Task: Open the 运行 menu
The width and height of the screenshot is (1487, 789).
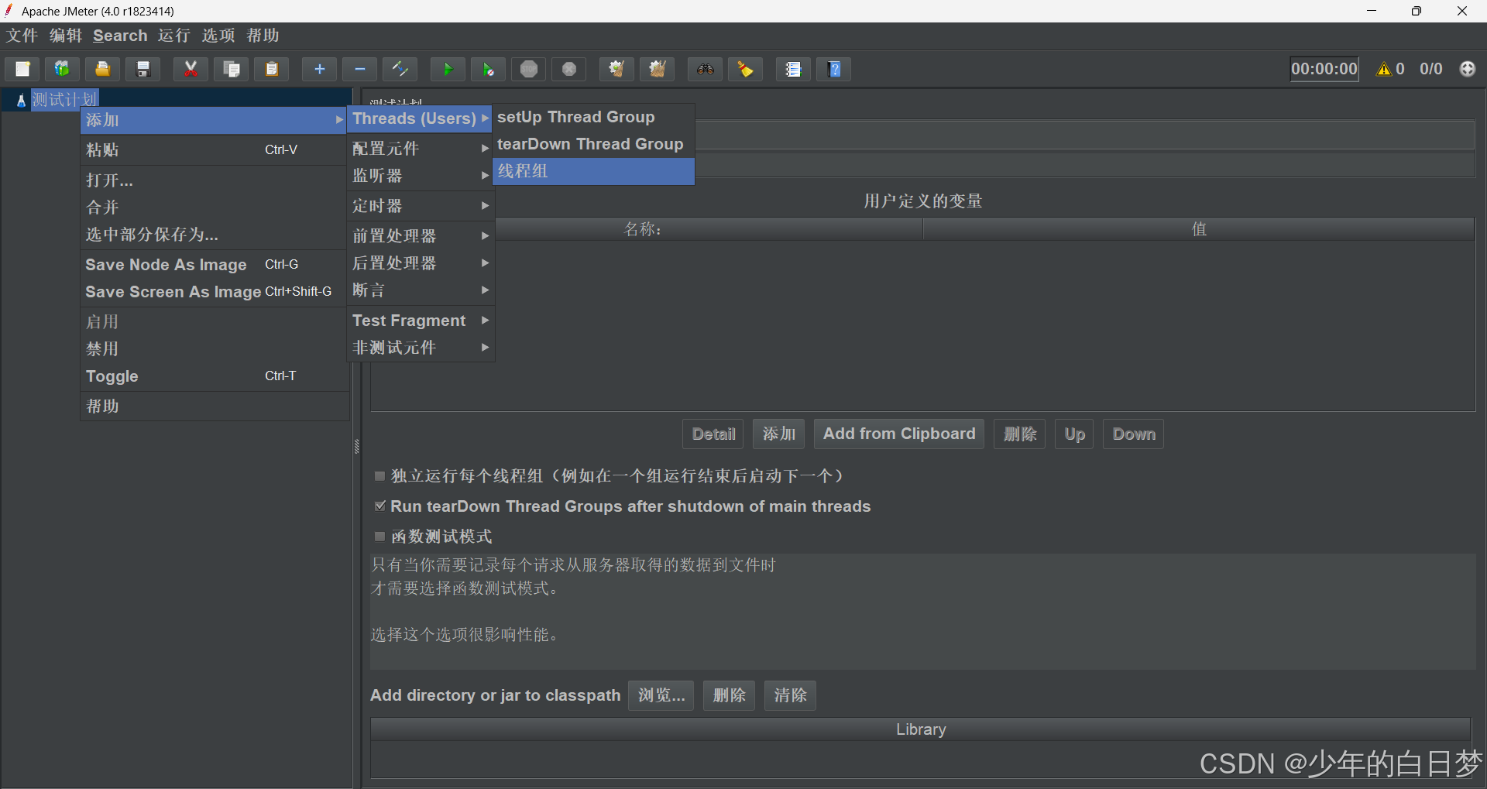Action: coord(174,36)
